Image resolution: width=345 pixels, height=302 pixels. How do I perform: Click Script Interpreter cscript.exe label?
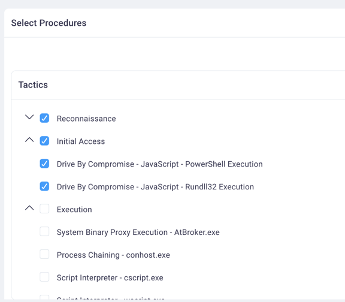pyautogui.click(x=110, y=278)
